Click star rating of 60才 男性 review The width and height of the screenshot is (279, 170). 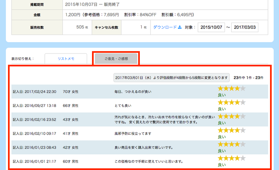(x=232, y=158)
